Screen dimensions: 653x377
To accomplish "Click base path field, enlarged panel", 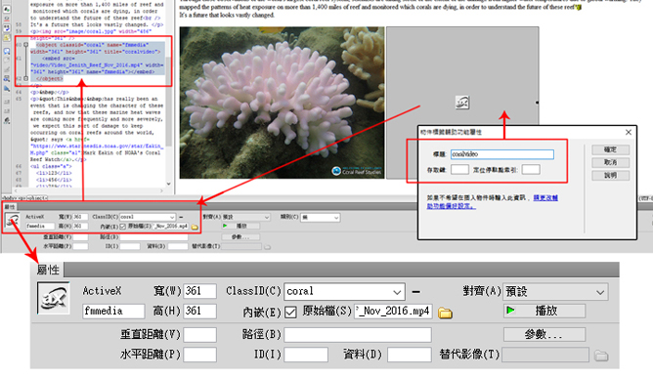I will [x=358, y=335].
